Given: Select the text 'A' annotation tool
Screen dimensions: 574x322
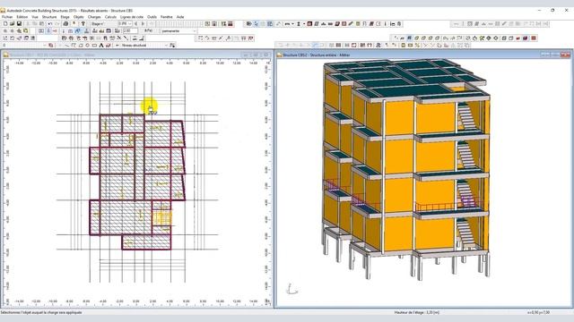Looking at the screenshot, I should pos(101,46).
